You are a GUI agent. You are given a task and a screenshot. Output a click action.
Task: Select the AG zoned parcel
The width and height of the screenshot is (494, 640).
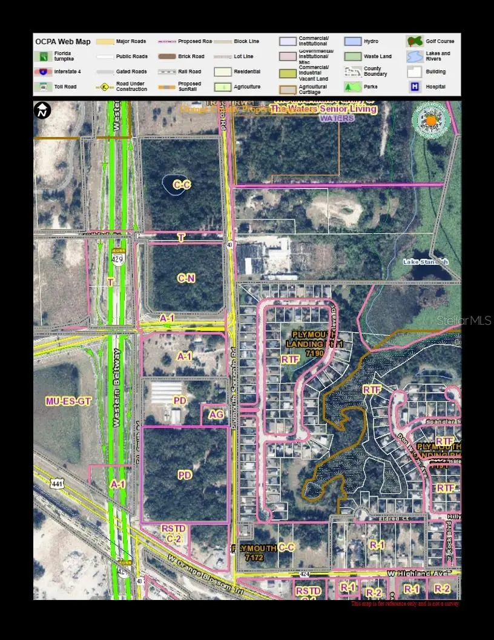click(216, 415)
